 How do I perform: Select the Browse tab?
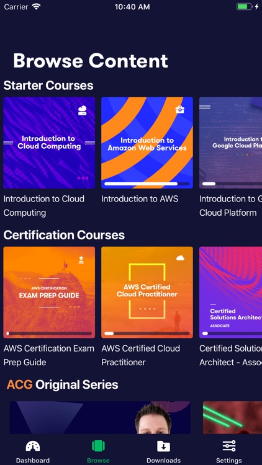pyautogui.click(x=98, y=451)
